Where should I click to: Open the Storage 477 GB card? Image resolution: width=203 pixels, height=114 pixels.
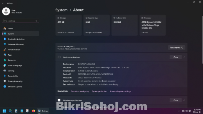click(x=69, y=25)
